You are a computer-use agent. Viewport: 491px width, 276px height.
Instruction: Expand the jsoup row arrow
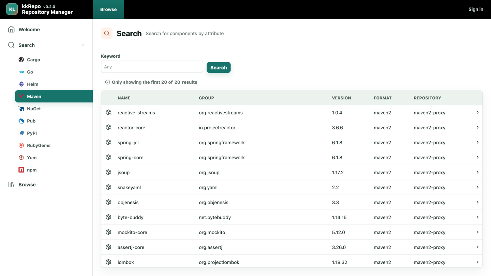click(x=477, y=172)
